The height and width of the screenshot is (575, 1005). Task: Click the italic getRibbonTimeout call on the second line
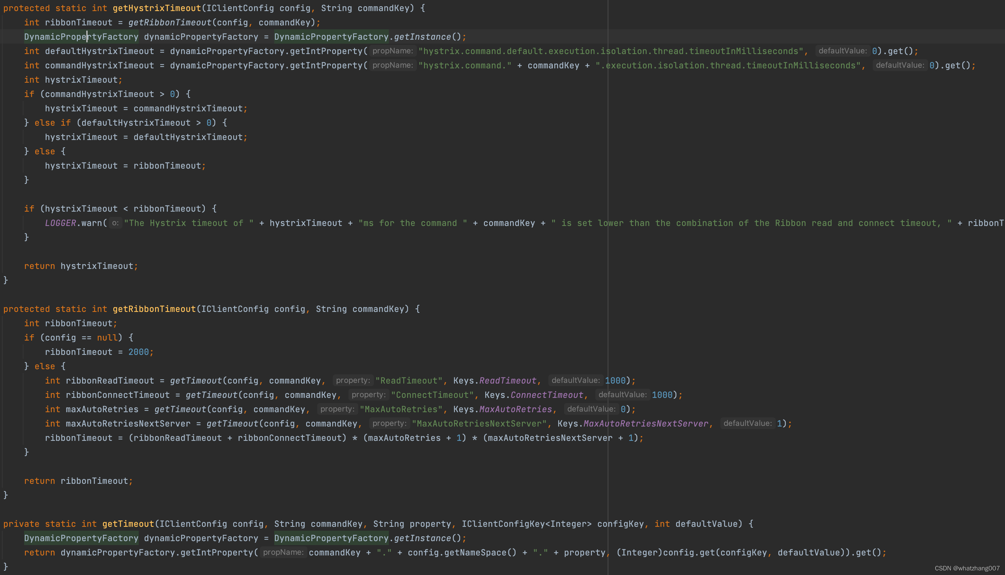(170, 22)
